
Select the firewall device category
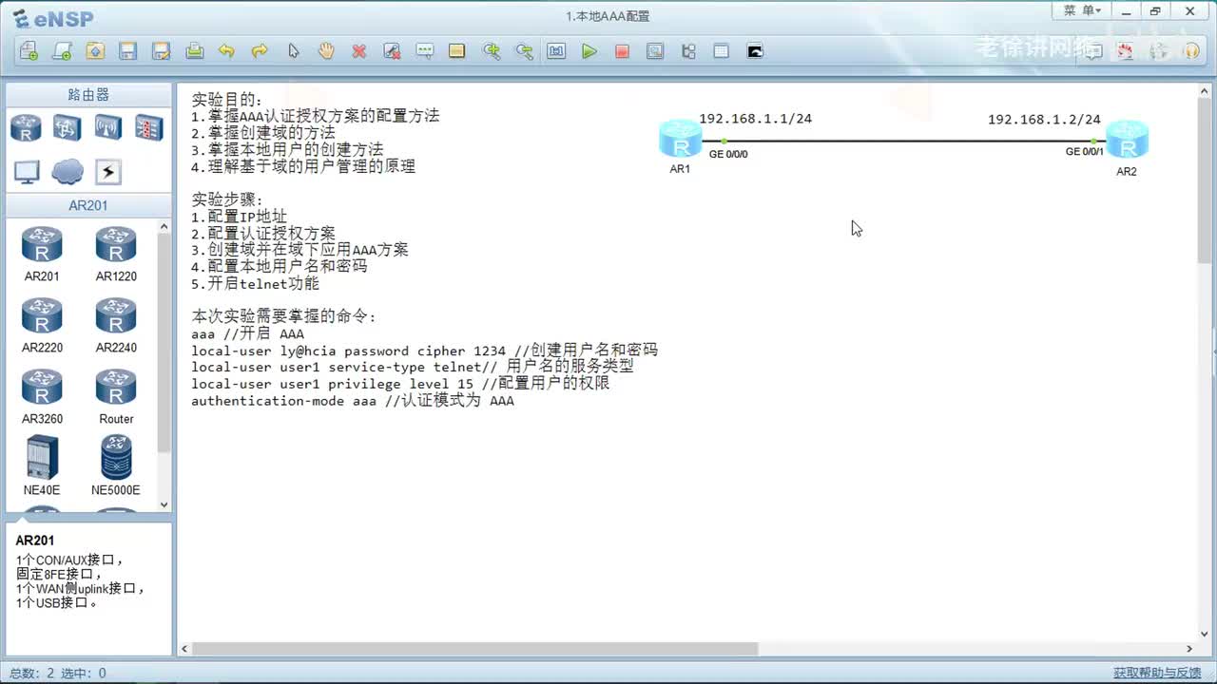tap(148, 127)
